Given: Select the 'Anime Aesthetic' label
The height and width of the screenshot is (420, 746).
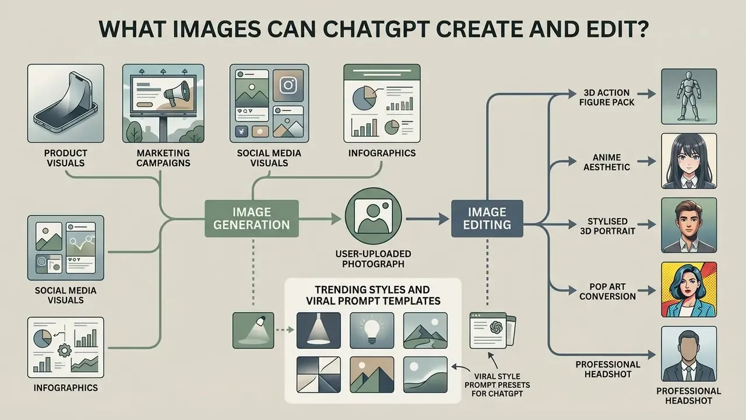Looking at the screenshot, I should [x=606, y=162].
